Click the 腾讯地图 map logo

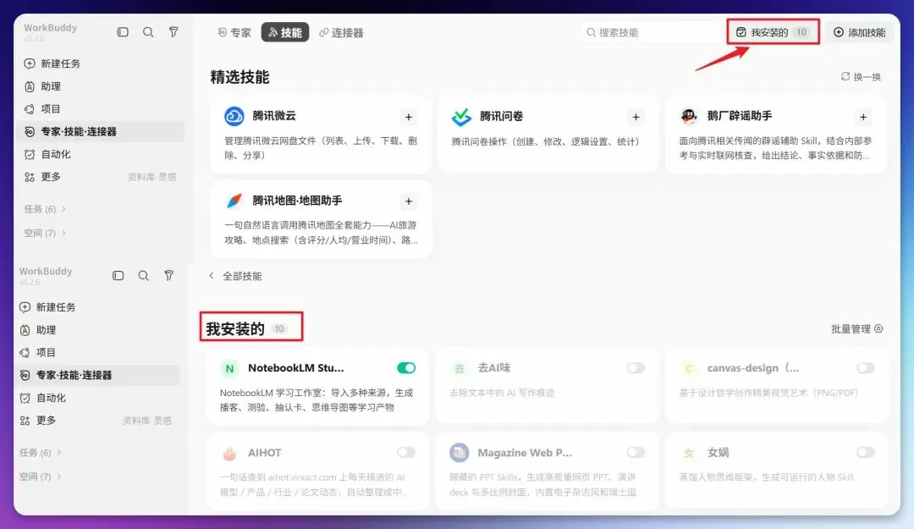tap(234, 201)
